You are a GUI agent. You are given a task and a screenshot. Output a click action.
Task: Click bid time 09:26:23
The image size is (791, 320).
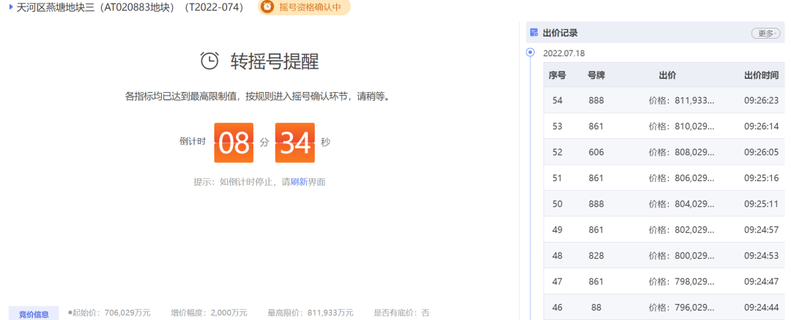[x=761, y=100]
